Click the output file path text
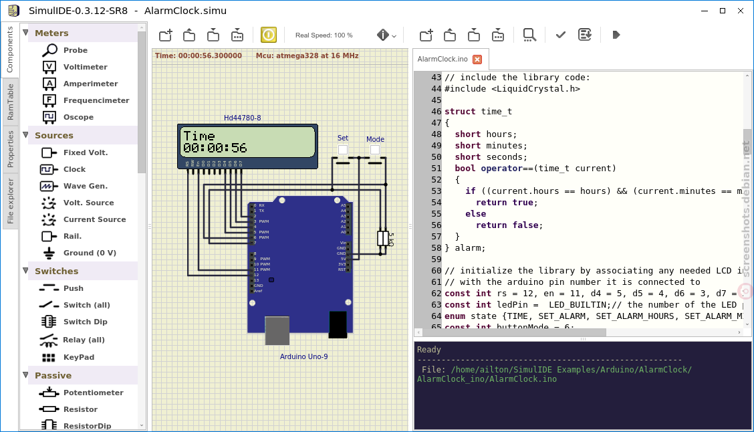This screenshot has width=754, height=432. (554, 374)
